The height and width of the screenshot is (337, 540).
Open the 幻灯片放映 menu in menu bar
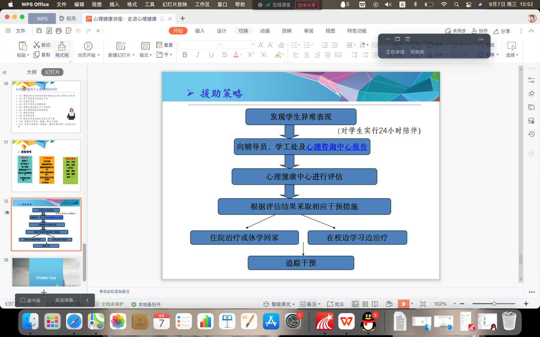pos(175,5)
